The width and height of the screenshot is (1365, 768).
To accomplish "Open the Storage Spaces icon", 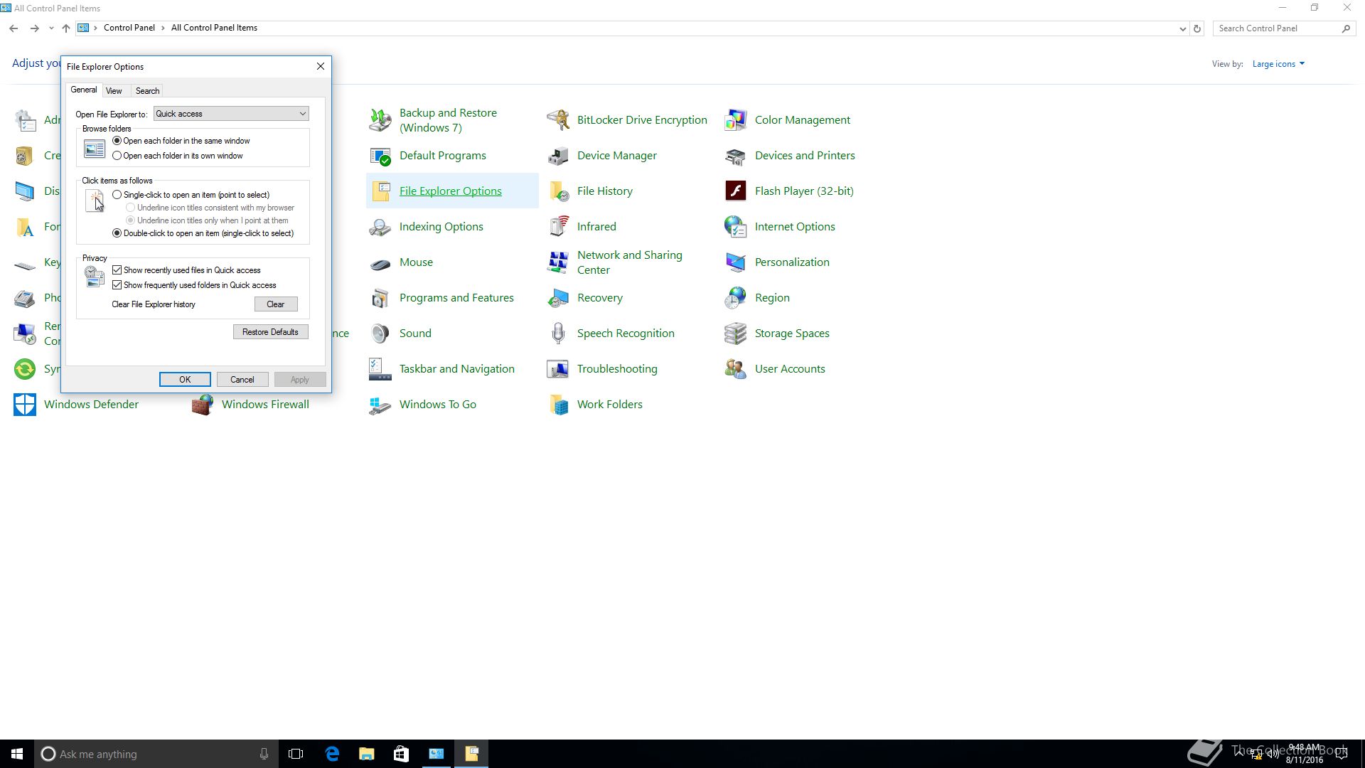I will coord(735,333).
